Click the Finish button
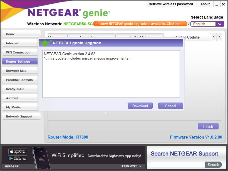Screen dimensions: 228x171 point(208,126)
